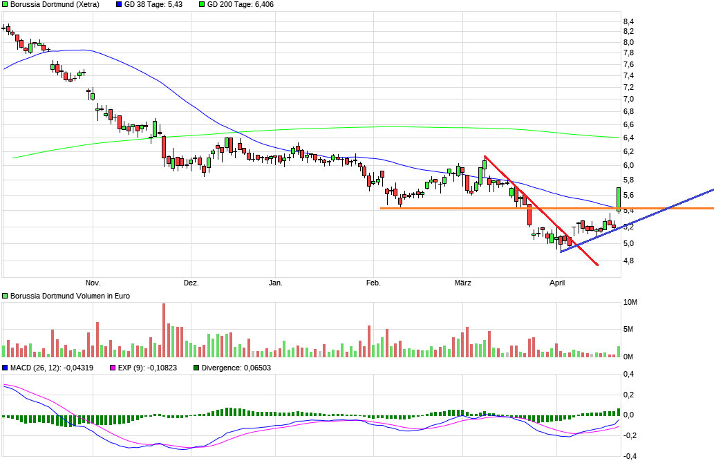Click the 5,6 price axis value
This screenshot has height=463, width=714.
click(x=629, y=196)
